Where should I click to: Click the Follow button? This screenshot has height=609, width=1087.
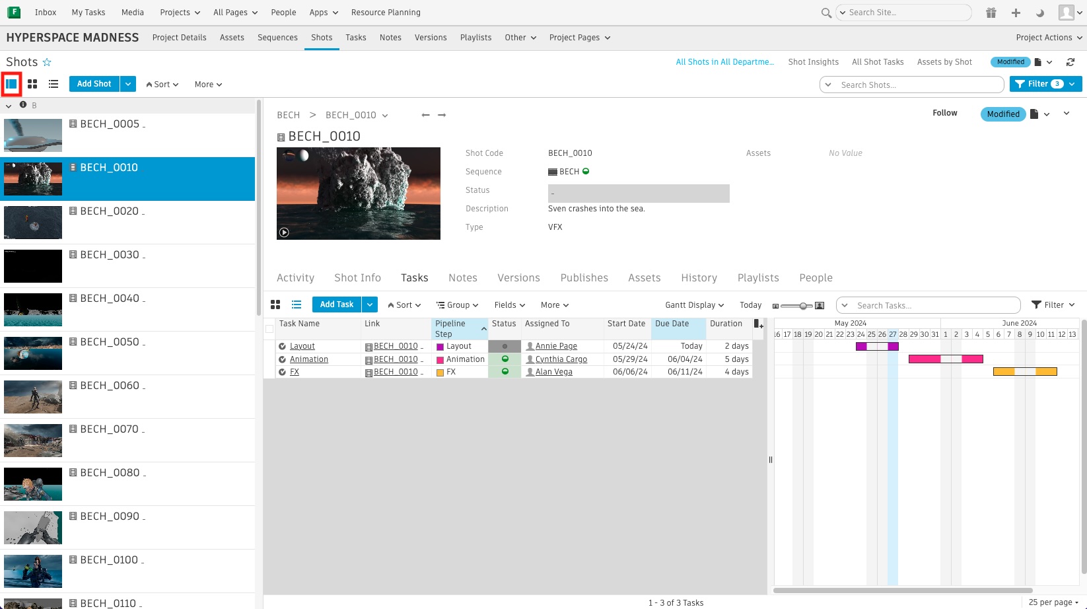click(945, 113)
